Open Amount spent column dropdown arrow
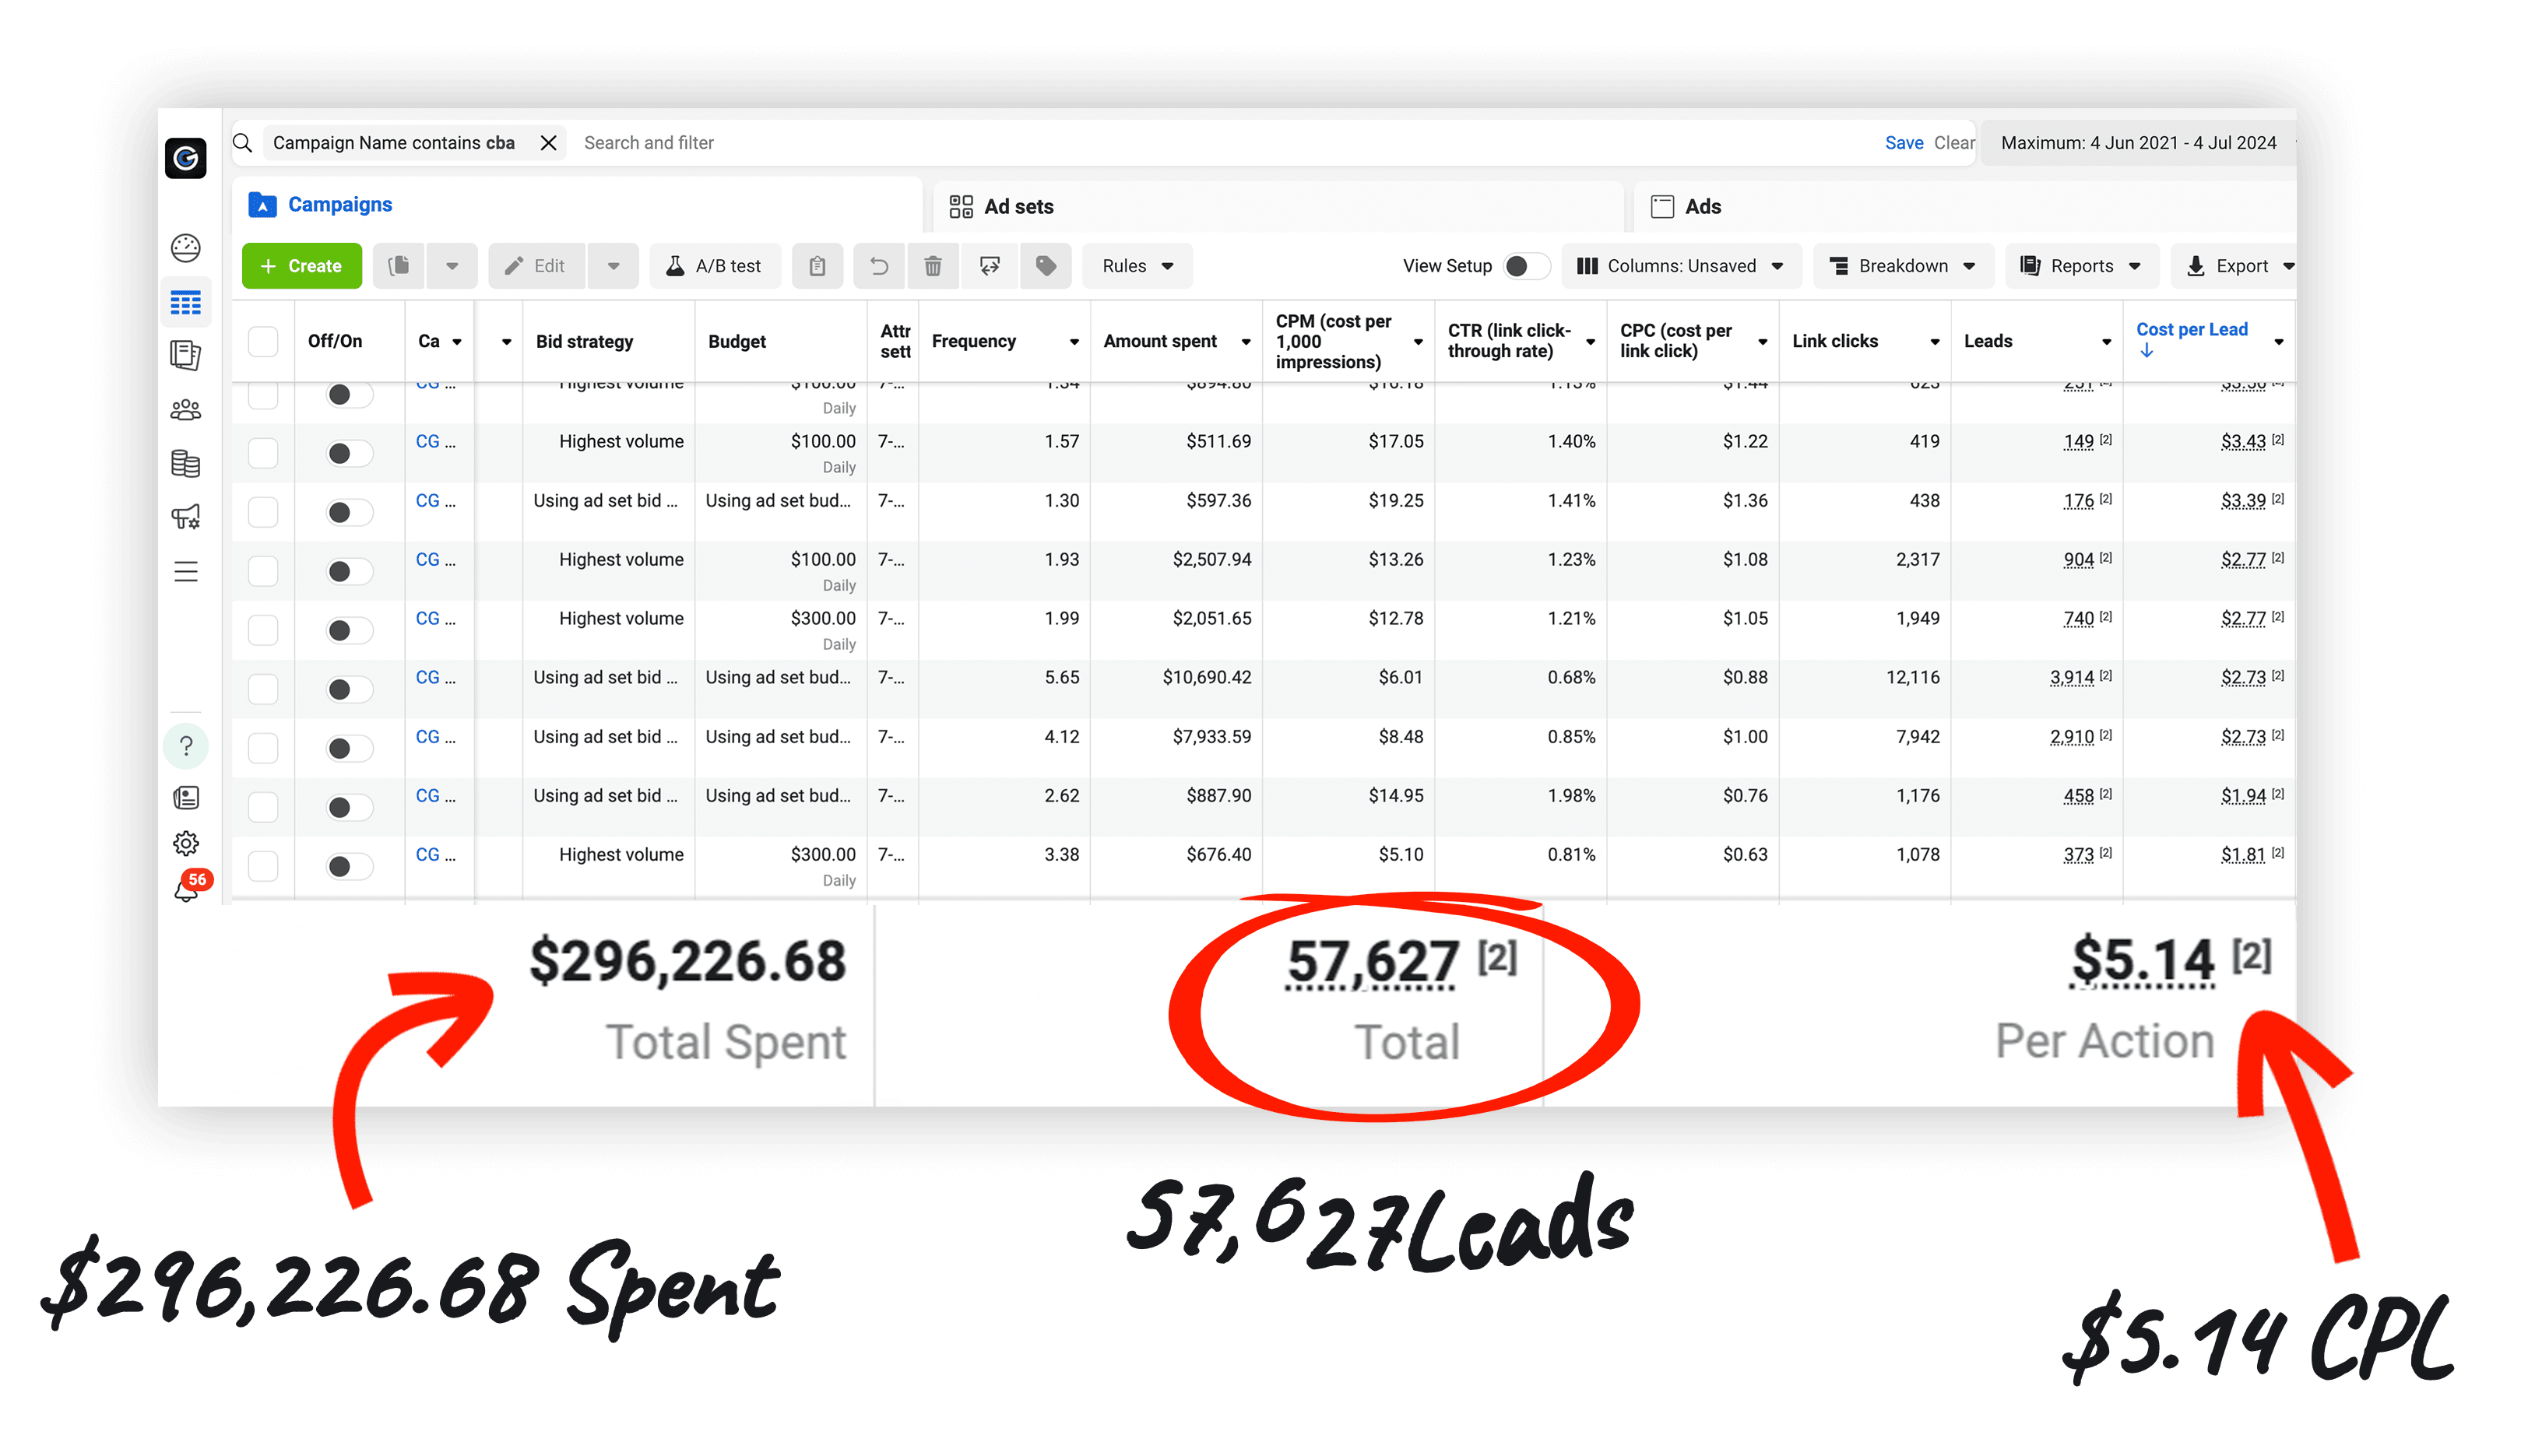Screen dimensions: 2521x1456 tap(1246, 342)
